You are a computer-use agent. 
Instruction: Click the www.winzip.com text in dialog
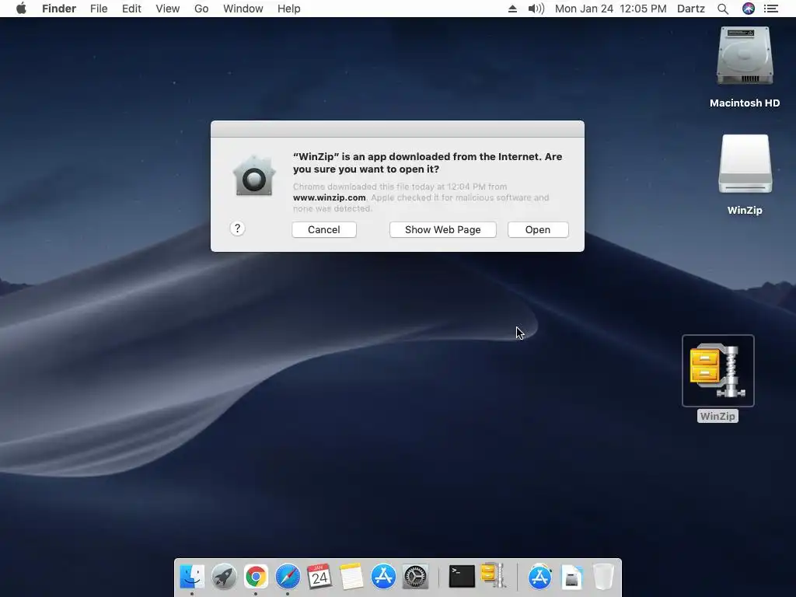pyautogui.click(x=330, y=197)
